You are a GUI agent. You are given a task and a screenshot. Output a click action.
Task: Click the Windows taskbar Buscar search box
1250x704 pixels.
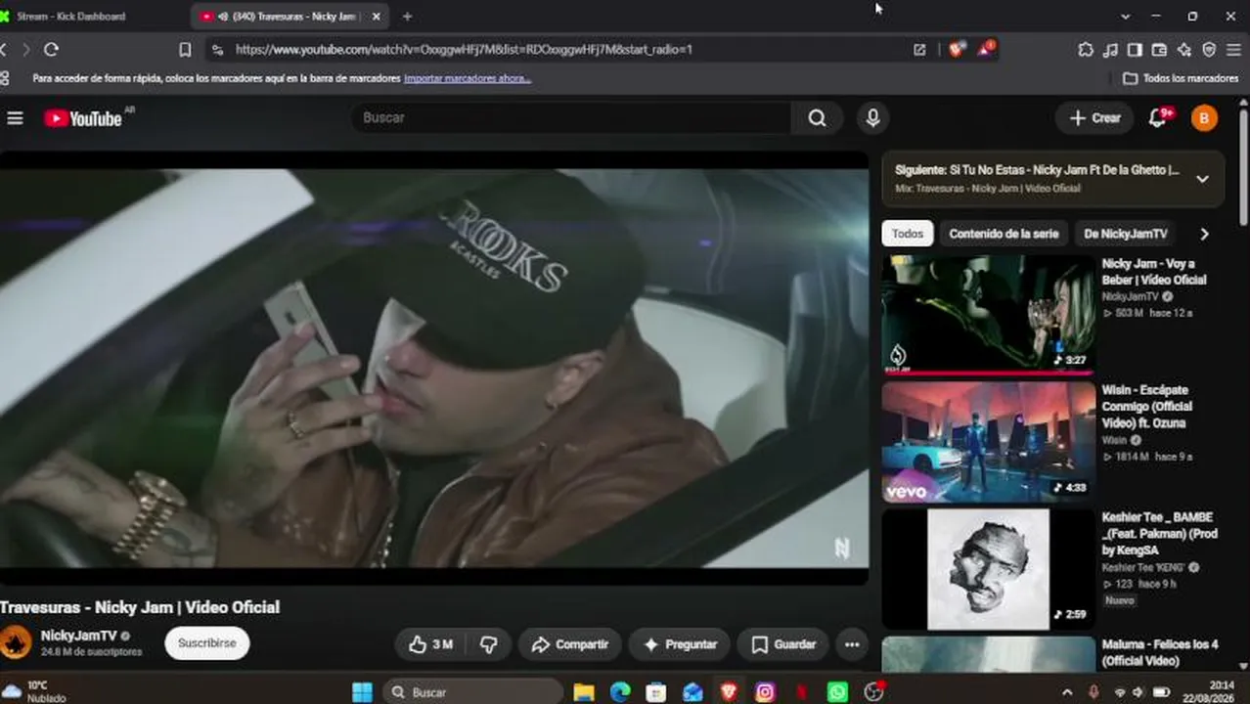(473, 692)
